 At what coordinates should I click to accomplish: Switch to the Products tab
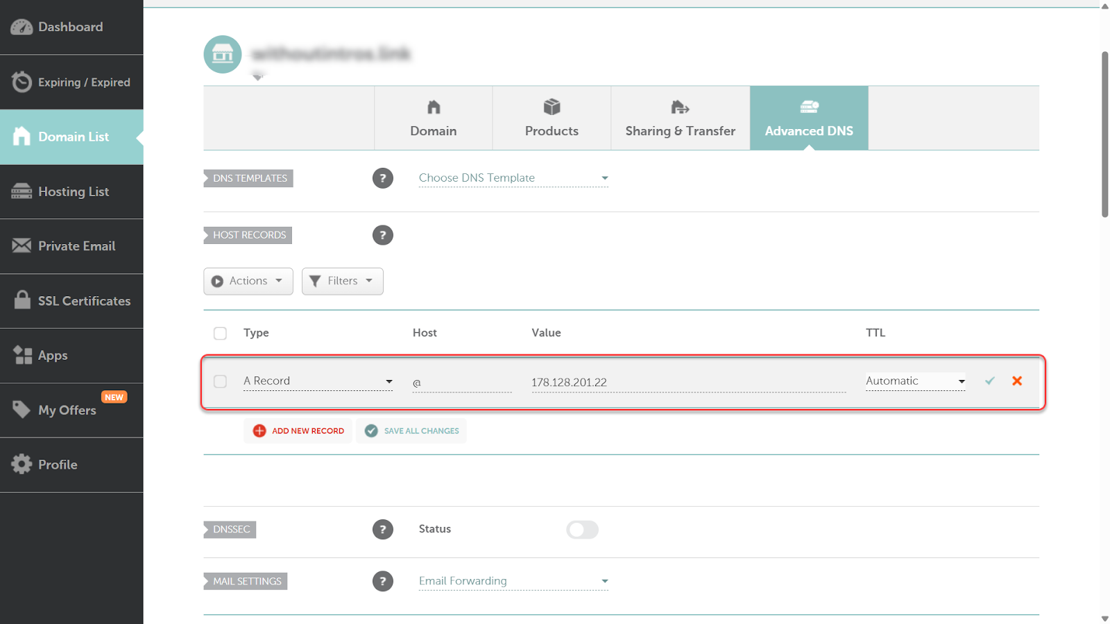(552, 119)
